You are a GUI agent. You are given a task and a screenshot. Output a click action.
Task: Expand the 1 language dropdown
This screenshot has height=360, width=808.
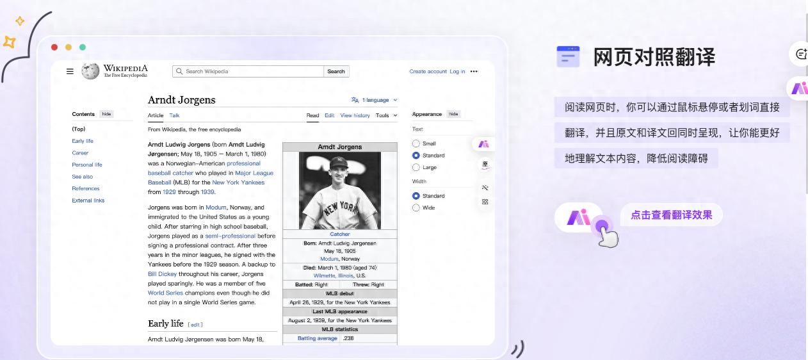tap(375, 100)
